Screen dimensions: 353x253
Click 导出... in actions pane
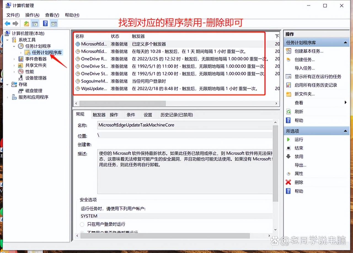(300, 165)
